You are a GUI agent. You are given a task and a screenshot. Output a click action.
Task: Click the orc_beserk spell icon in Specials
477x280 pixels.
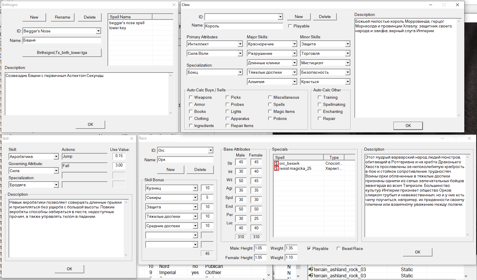[x=276, y=163]
